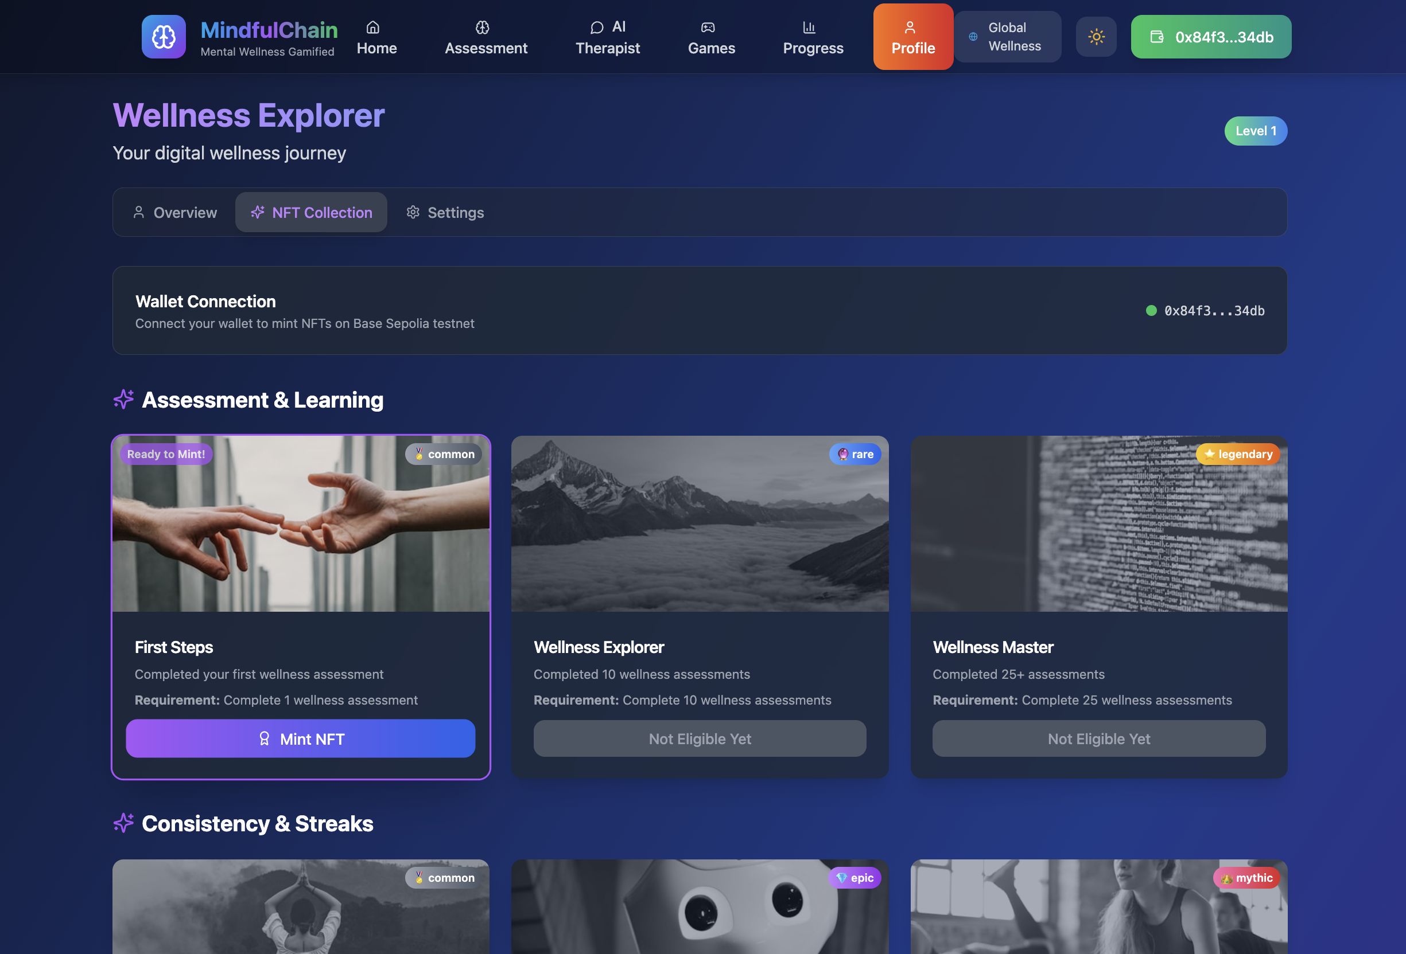Open the Settings tab

(x=445, y=212)
